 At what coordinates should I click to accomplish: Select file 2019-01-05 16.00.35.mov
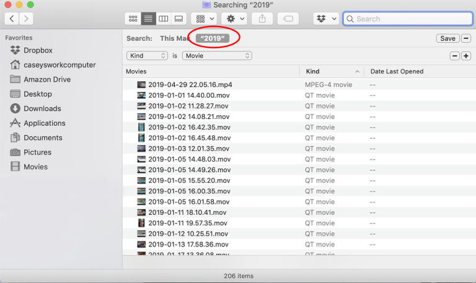(190, 191)
